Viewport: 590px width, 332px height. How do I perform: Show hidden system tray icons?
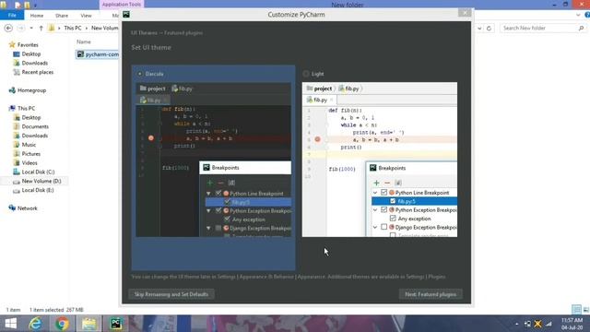click(x=516, y=324)
